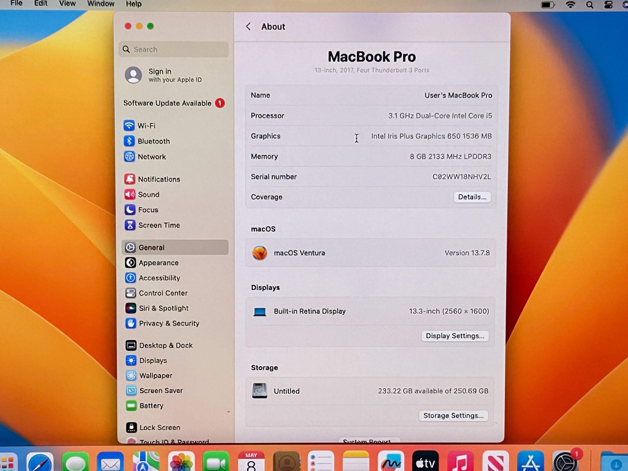This screenshot has height=471, width=628.
Task: Open Control Center from menu bar
Action: 608,5
